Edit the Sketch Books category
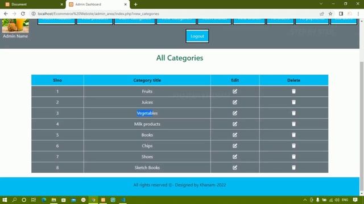 click(235, 168)
